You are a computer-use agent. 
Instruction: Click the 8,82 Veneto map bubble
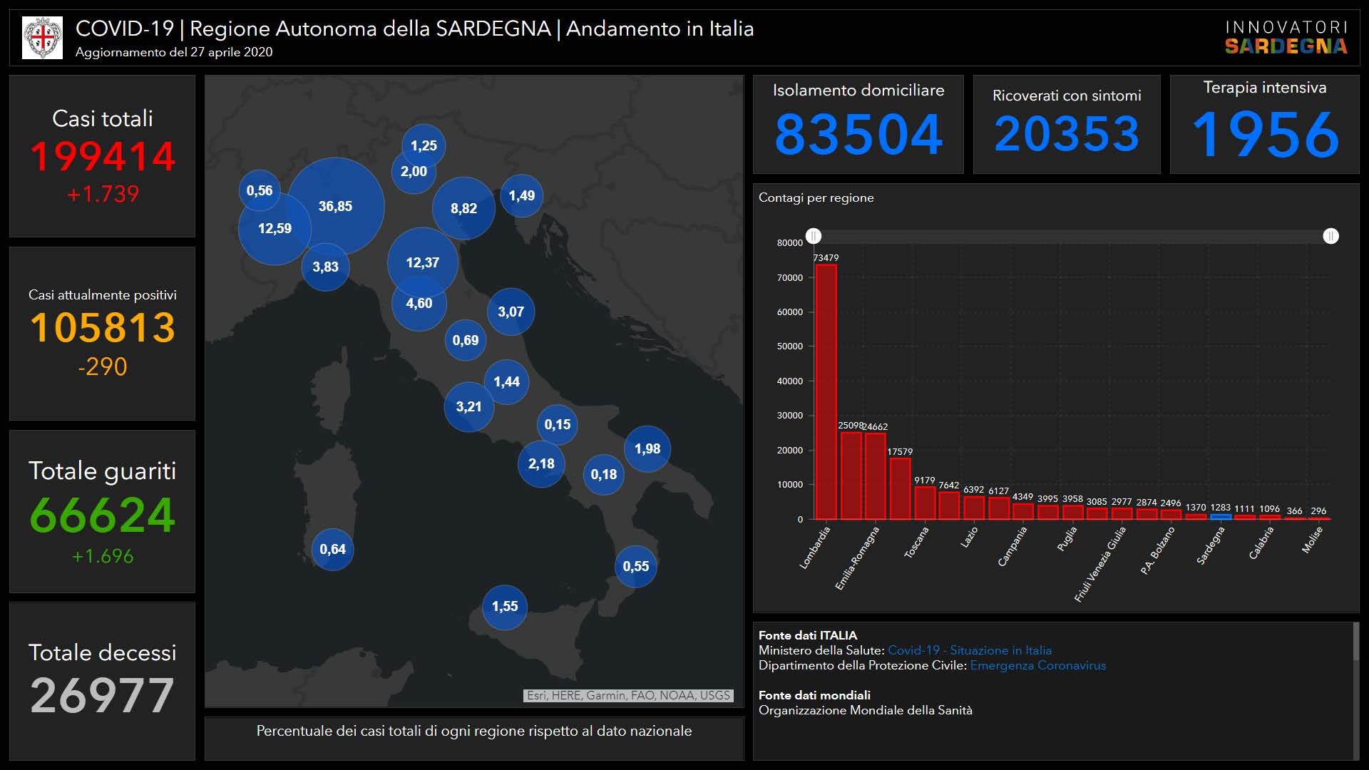tap(463, 208)
